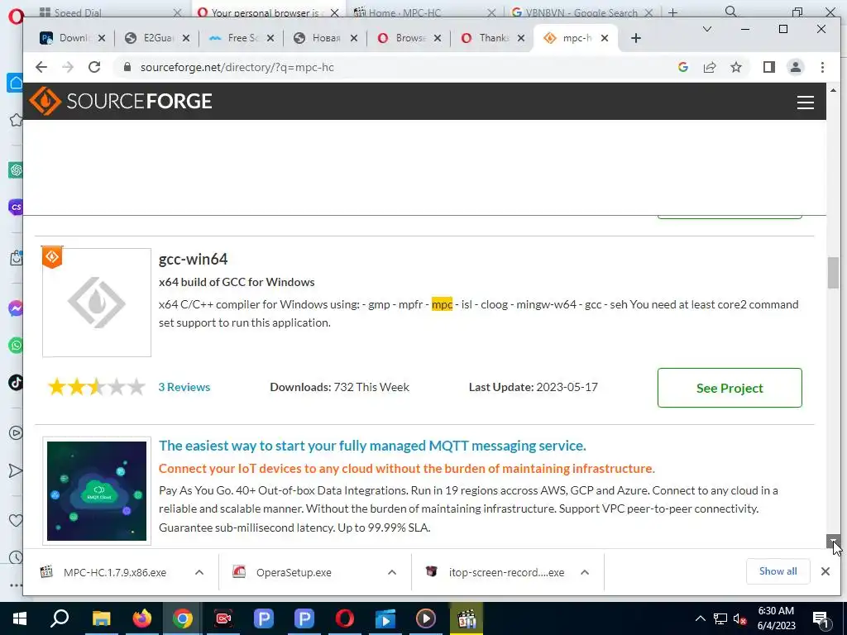Switch to the E2Guardian Chrome tab
Image resolution: width=847 pixels, height=635 pixels.
156,38
